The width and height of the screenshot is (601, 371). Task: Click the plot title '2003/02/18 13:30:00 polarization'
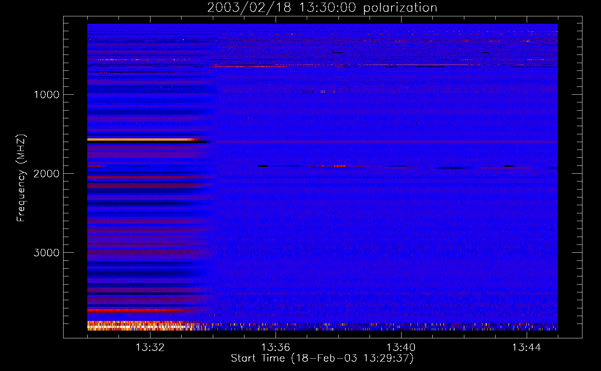(322, 8)
